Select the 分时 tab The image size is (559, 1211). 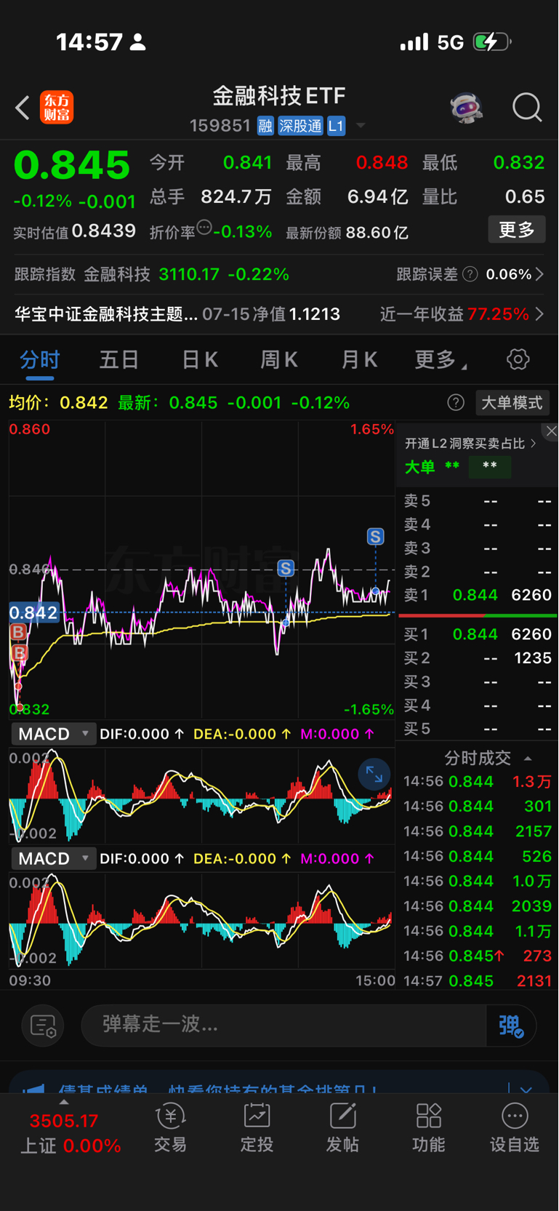pyautogui.click(x=40, y=359)
